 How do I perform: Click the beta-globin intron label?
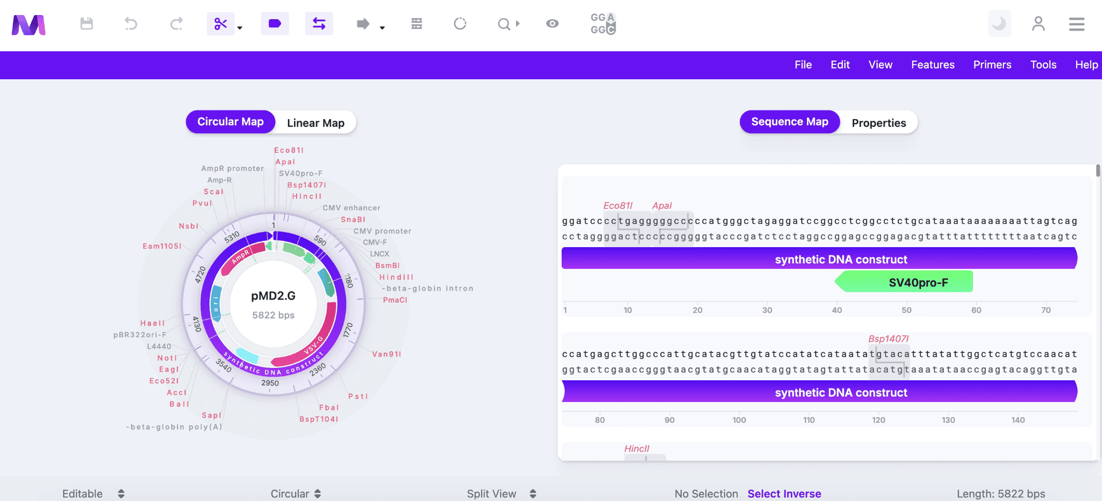(x=428, y=289)
